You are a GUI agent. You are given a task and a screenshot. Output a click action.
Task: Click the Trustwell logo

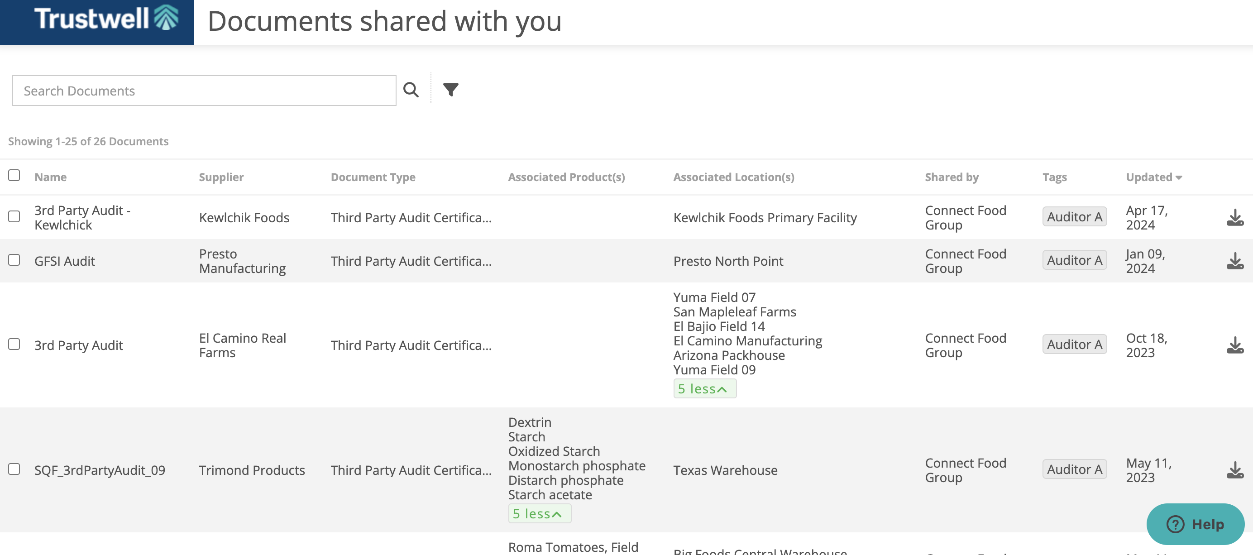point(106,19)
